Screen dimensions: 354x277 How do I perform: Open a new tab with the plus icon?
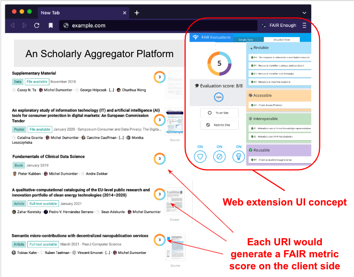[x=137, y=13]
